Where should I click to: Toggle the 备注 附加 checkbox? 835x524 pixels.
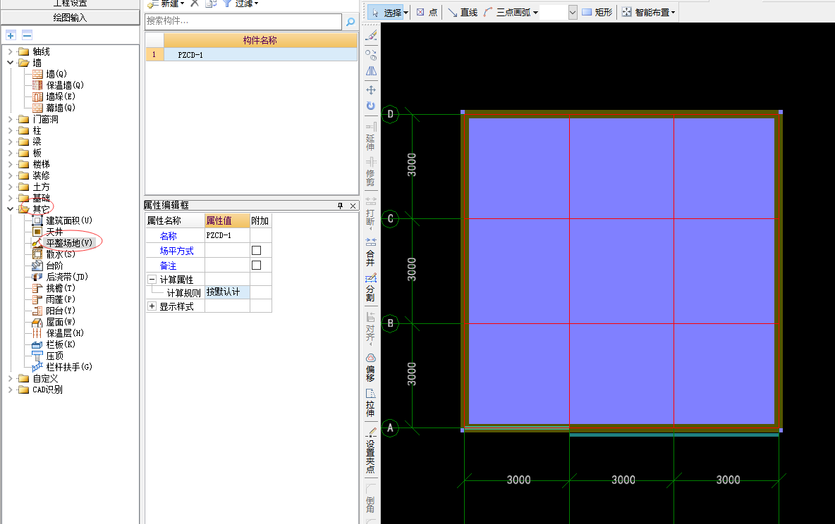[x=256, y=265]
